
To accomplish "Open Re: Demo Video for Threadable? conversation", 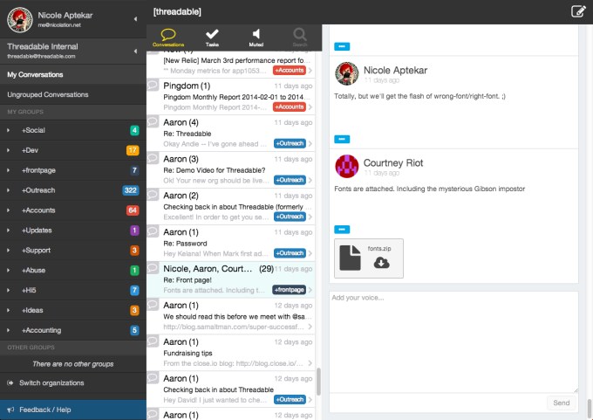I will 231,169.
